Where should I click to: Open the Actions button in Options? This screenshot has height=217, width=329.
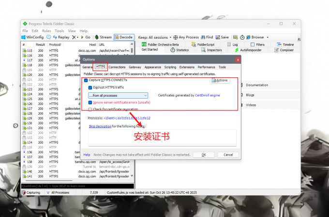219,80
